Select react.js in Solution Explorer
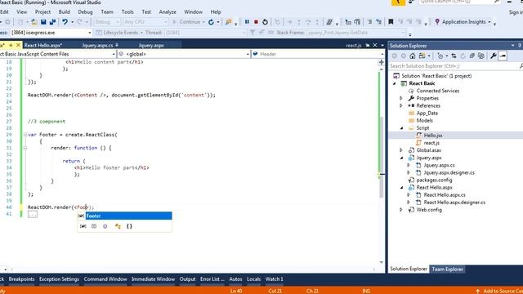523x294 pixels. (431, 143)
